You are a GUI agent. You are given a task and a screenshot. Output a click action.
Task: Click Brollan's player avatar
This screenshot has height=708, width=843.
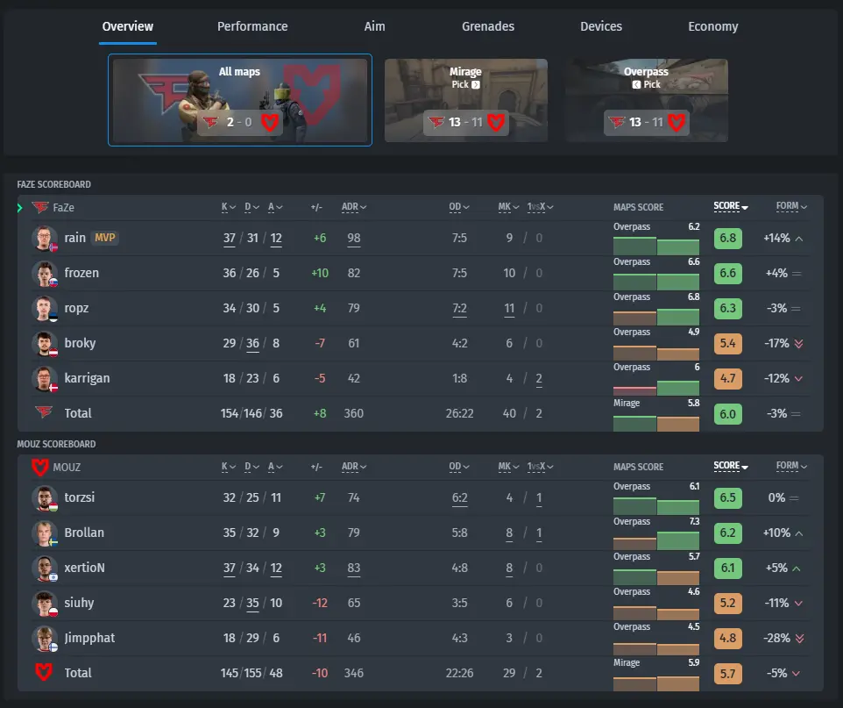44,533
